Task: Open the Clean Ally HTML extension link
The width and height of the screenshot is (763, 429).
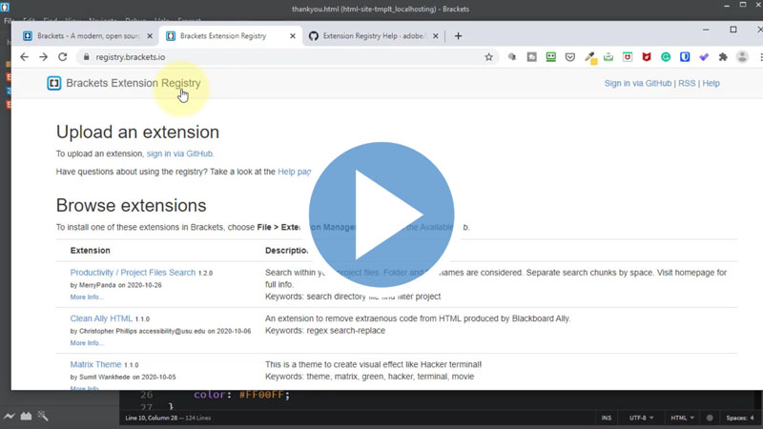Action: click(x=101, y=318)
